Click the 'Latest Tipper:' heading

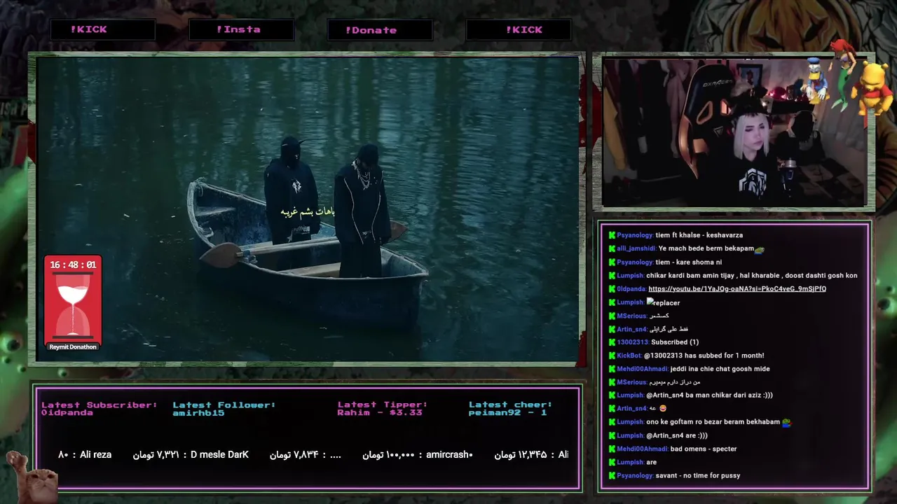[x=383, y=405]
